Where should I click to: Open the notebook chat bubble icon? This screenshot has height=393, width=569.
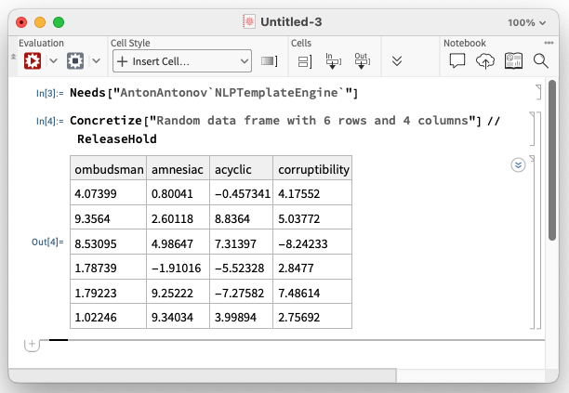tap(457, 61)
